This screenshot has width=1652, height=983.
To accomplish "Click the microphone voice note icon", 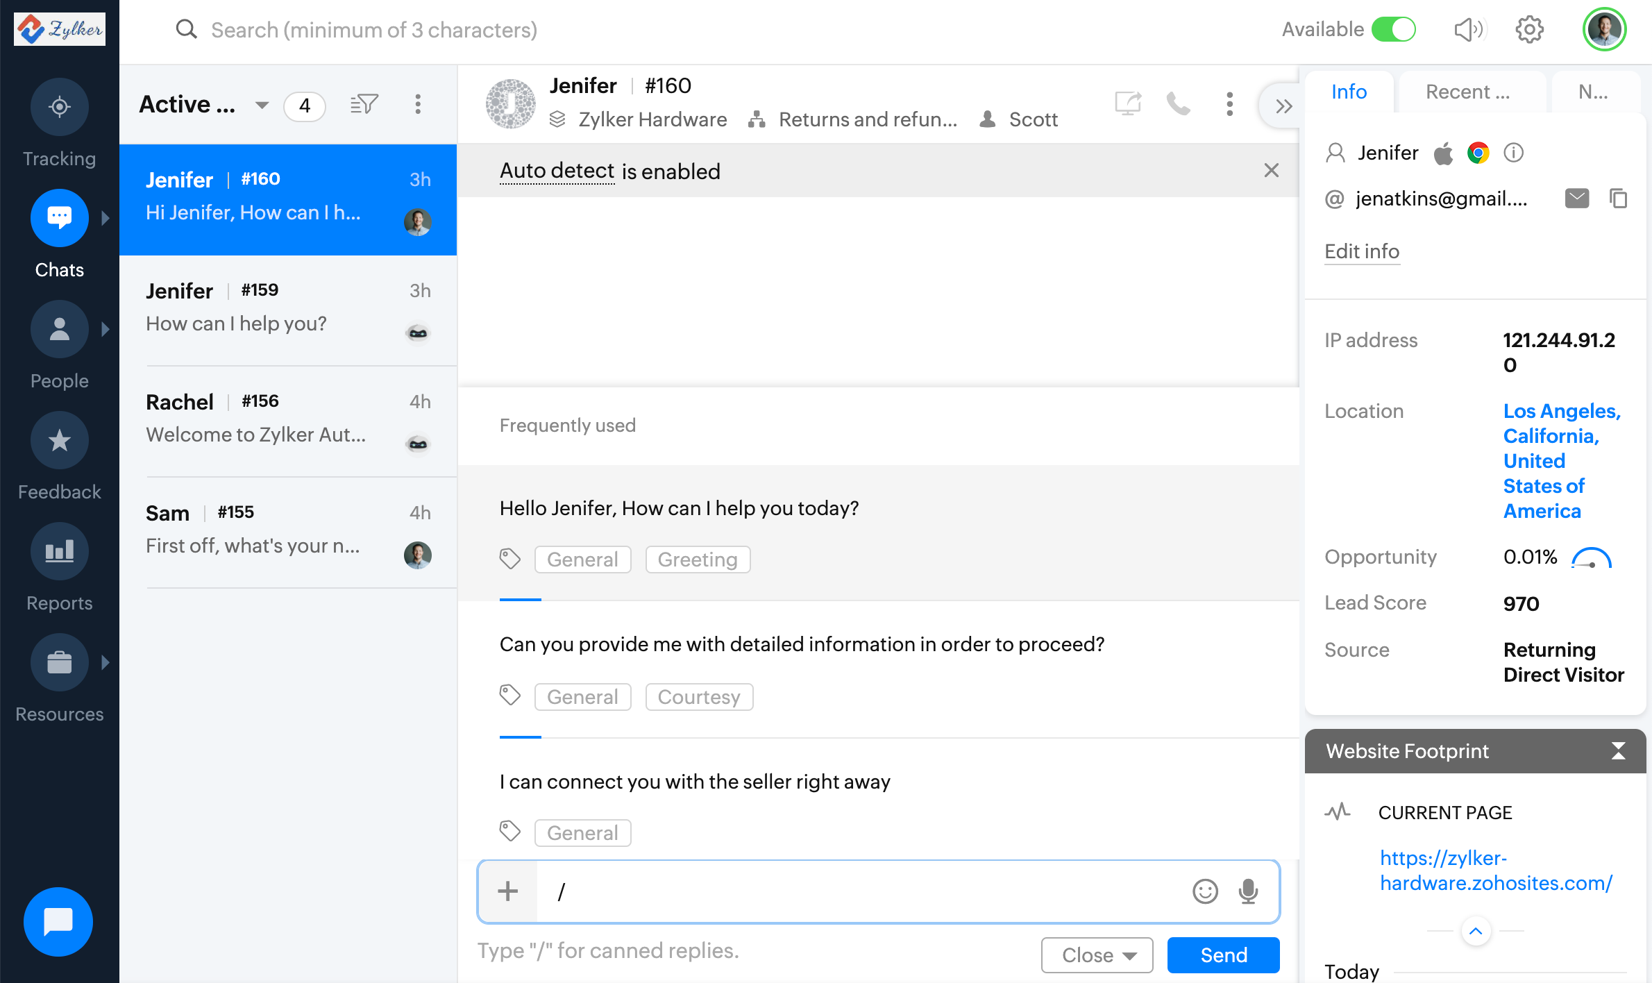I will 1248,891.
